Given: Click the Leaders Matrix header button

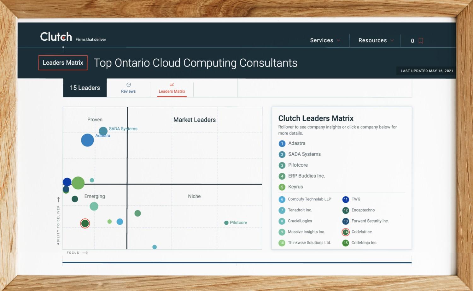Looking at the screenshot, I should pyautogui.click(x=63, y=63).
